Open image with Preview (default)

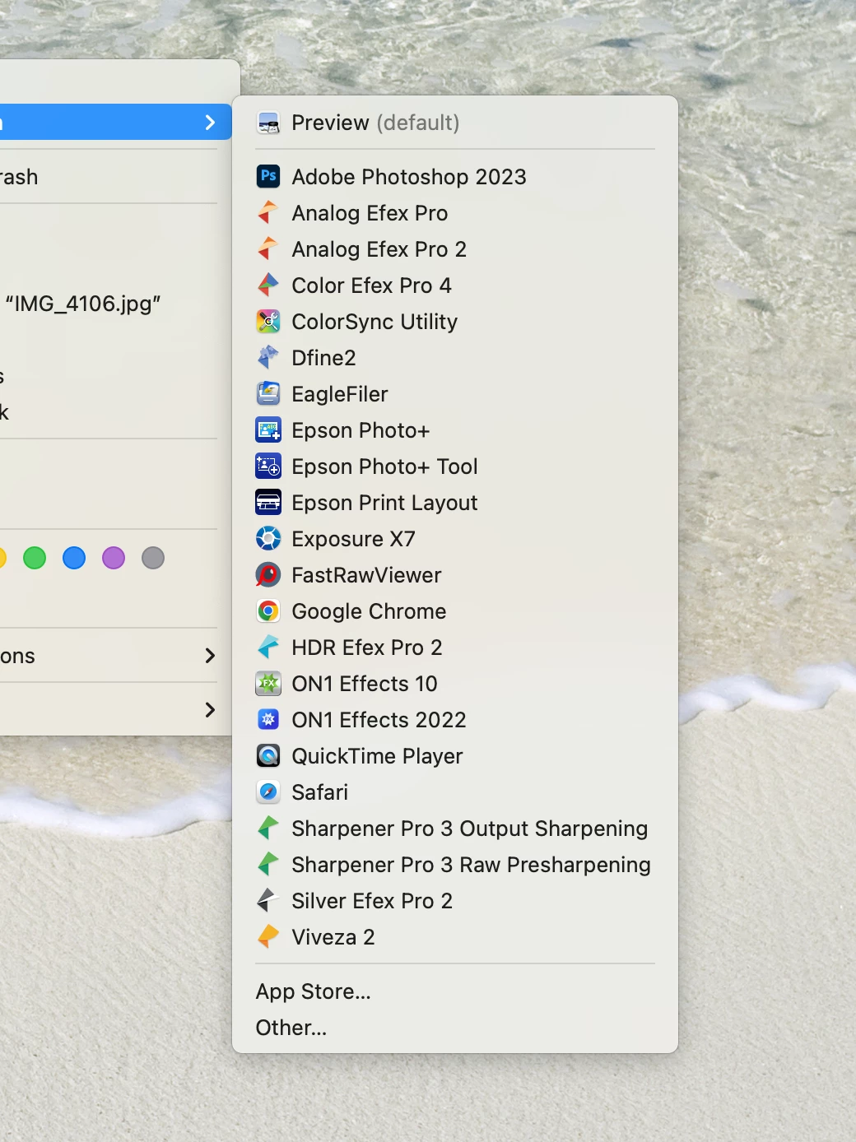point(455,123)
